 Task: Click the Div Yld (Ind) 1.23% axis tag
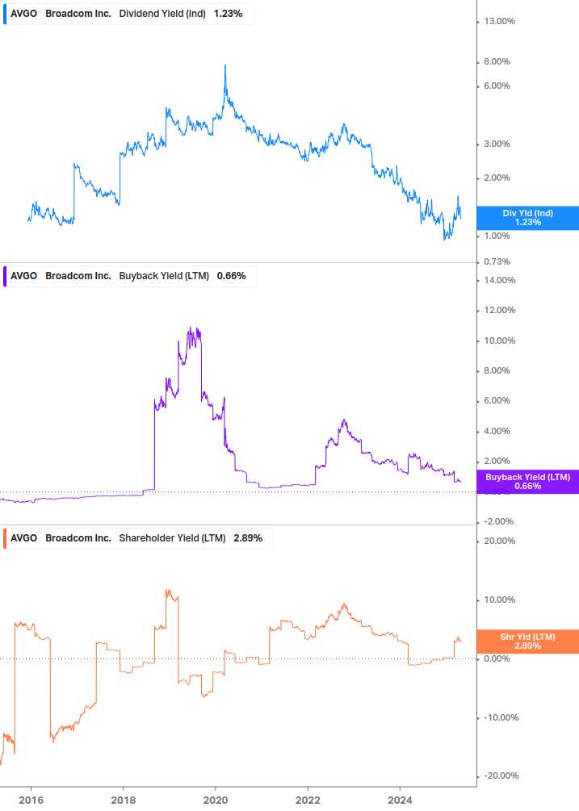click(527, 218)
